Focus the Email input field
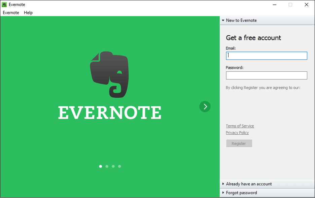The height and width of the screenshot is (198, 315). click(x=267, y=56)
